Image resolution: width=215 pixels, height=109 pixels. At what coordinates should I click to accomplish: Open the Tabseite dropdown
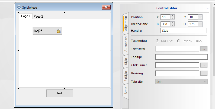pyautogui.click(x=181, y=81)
